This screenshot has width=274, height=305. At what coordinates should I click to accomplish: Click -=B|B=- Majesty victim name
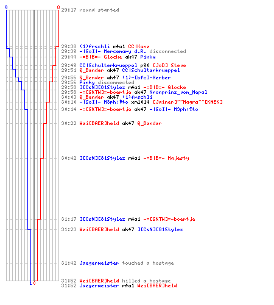[166, 158]
